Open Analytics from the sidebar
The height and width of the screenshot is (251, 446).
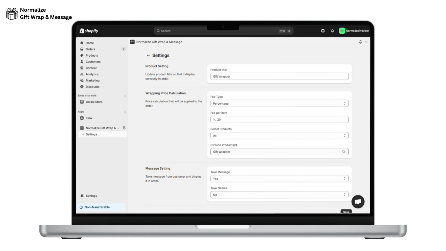pos(92,74)
